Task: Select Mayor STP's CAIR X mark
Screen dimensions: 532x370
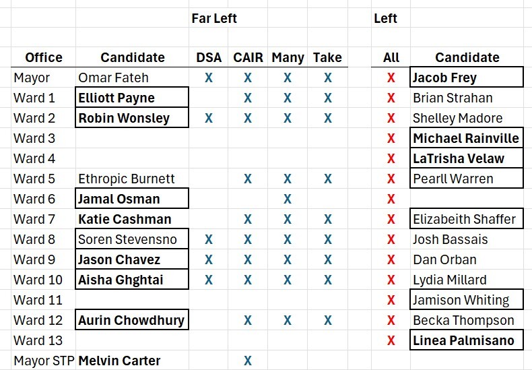Action: point(248,361)
